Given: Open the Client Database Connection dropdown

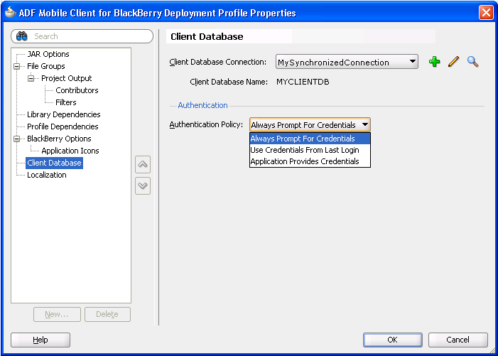Looking at the screenshot, I should click(413, 62).
